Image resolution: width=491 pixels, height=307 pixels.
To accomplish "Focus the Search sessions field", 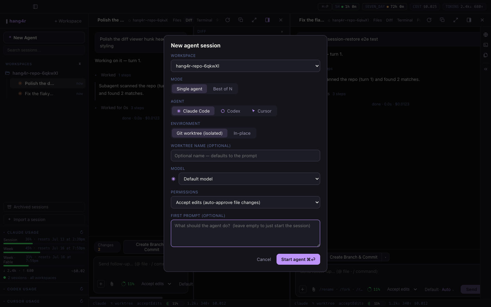I will pos(44,50).
